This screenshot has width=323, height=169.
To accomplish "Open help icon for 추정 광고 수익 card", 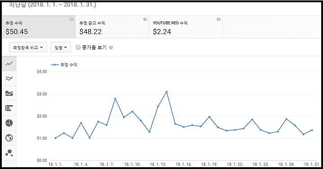I will pos(145,19).
